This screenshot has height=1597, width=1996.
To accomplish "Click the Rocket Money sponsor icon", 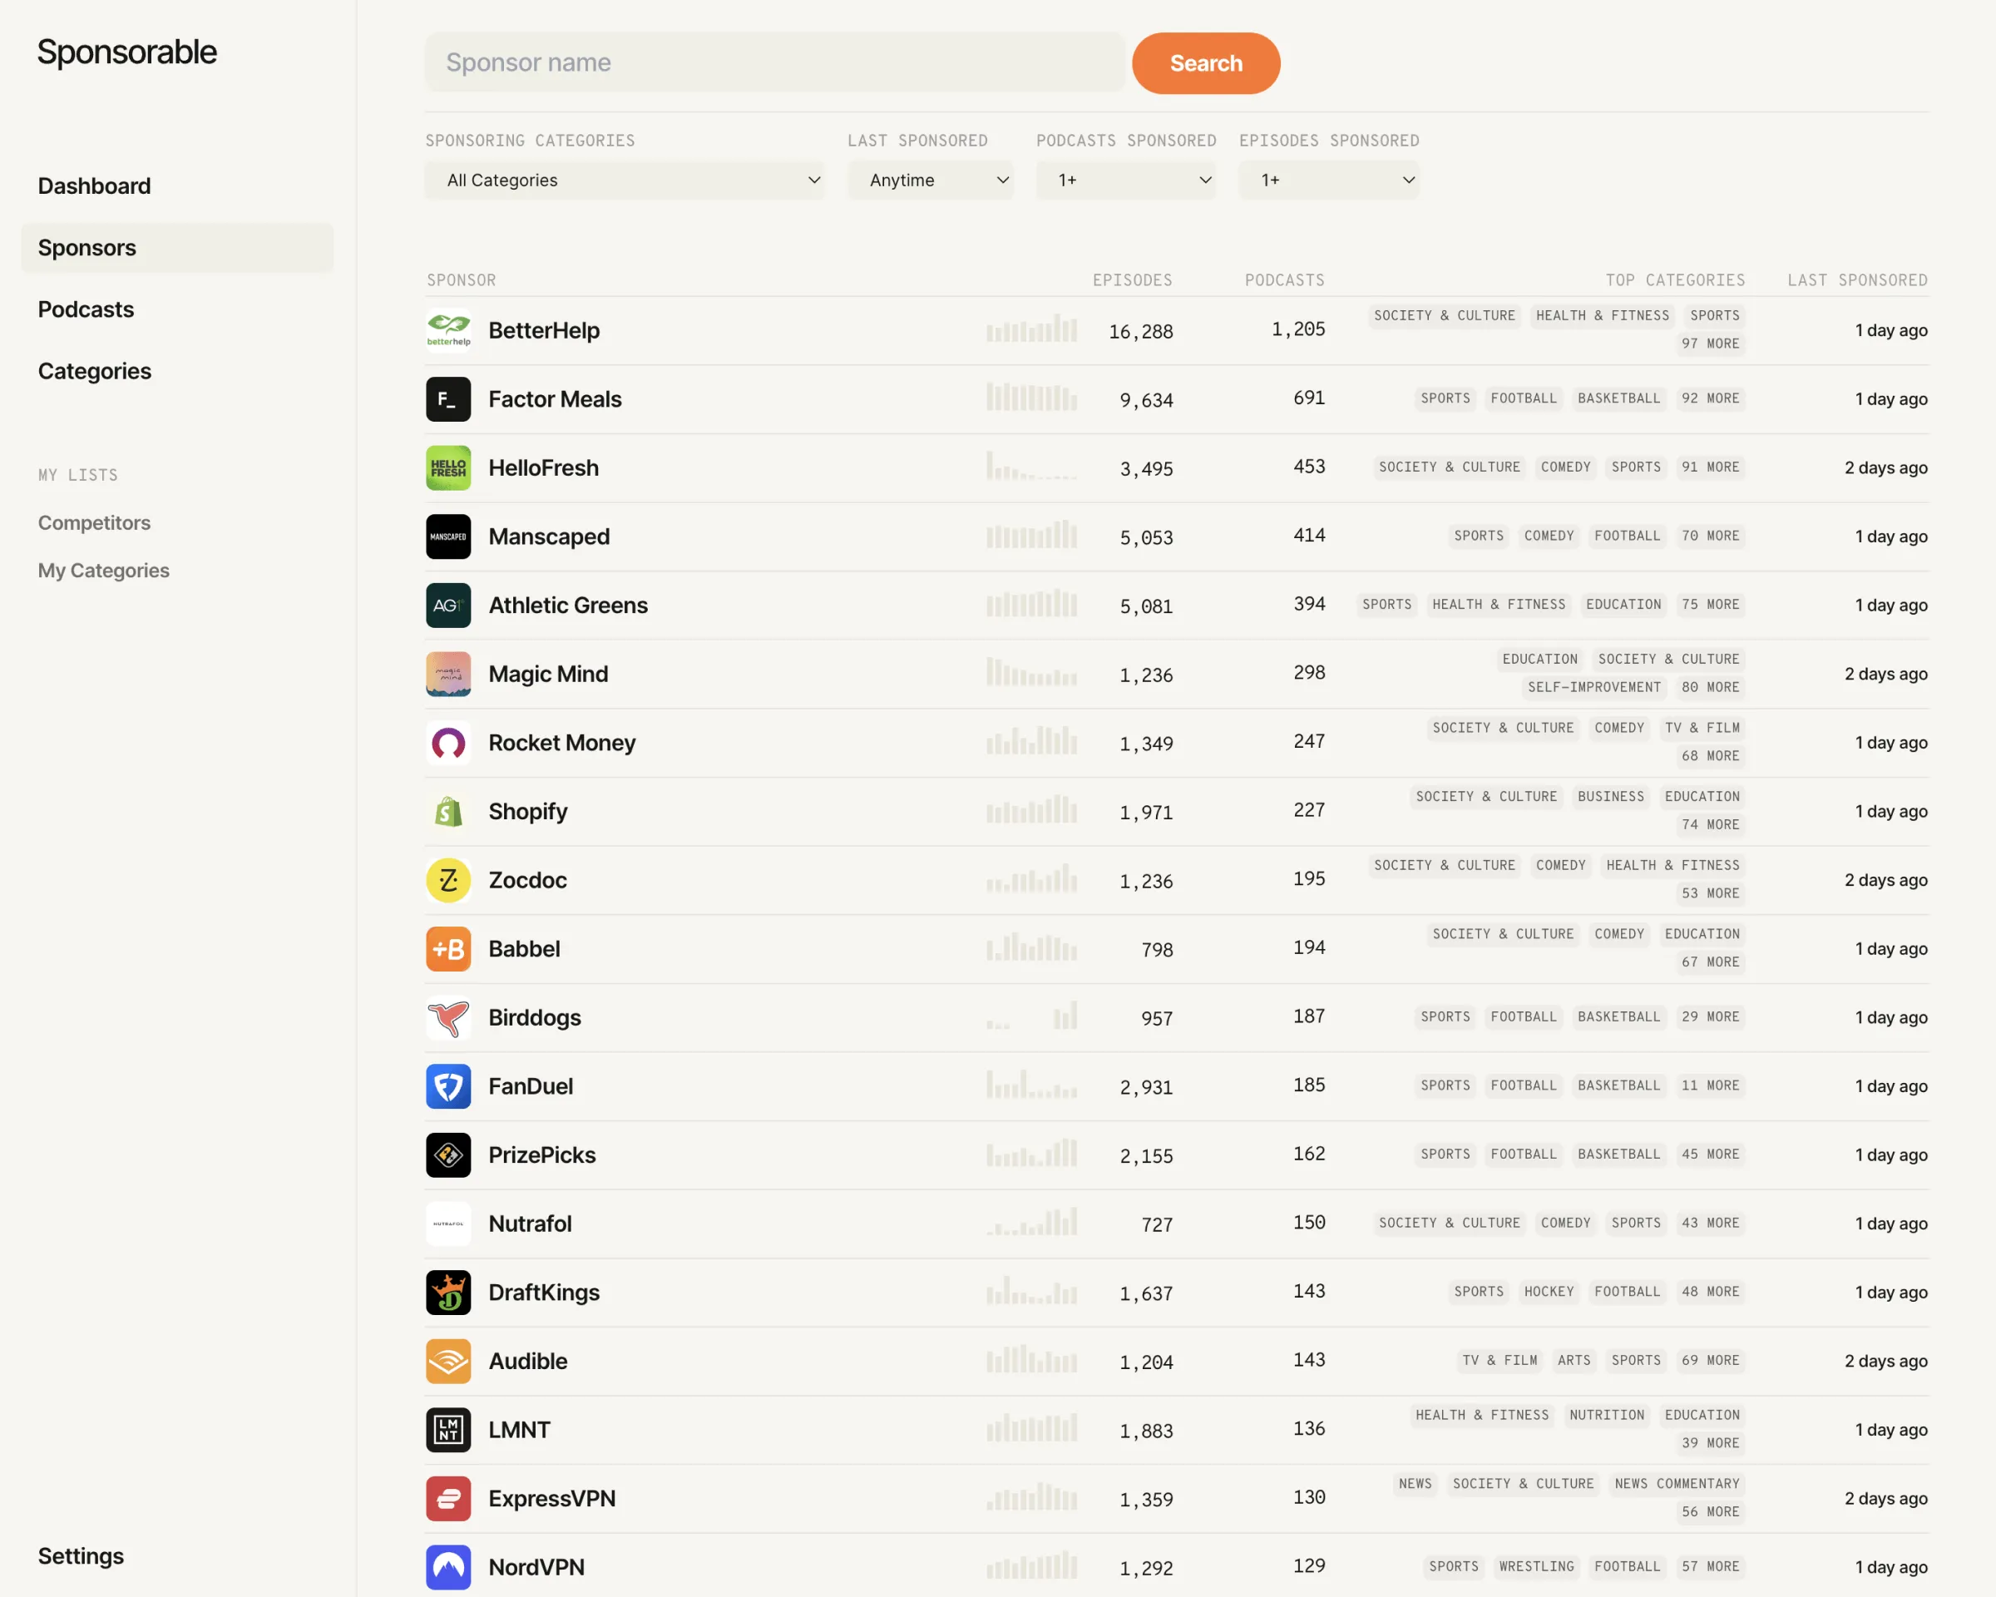I will [448, 741].
